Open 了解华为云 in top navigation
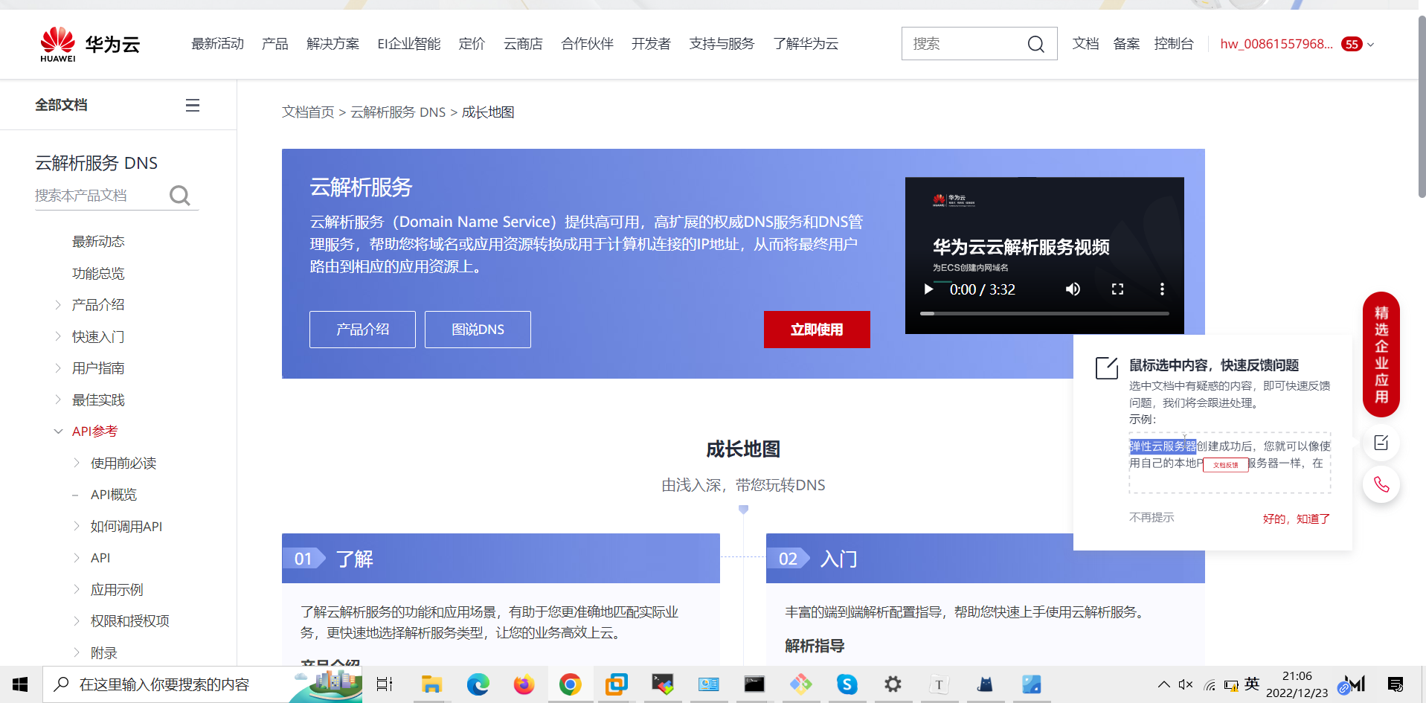1426x703 pixels. (806, 44)
